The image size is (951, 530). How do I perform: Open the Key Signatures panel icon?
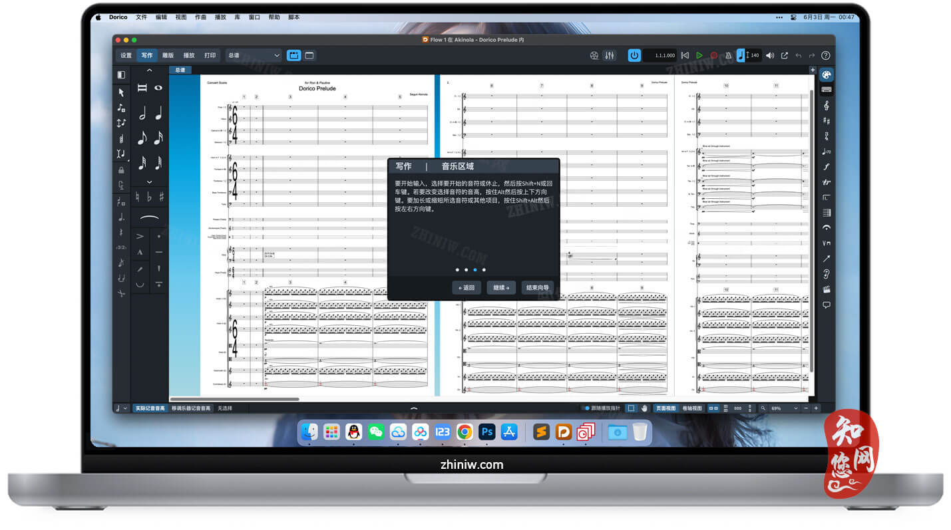pos(827,121)
